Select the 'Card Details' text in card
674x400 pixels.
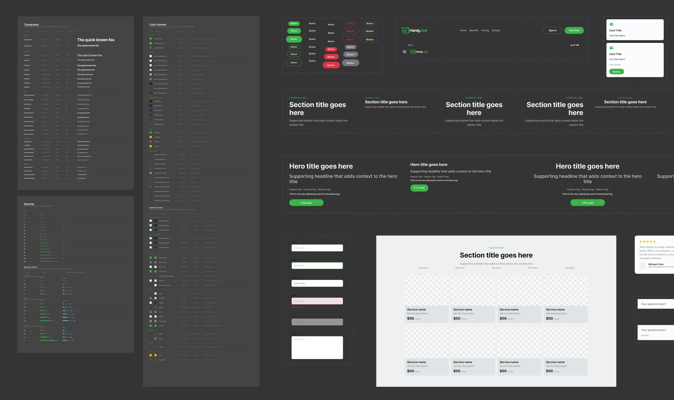(615, 65)
